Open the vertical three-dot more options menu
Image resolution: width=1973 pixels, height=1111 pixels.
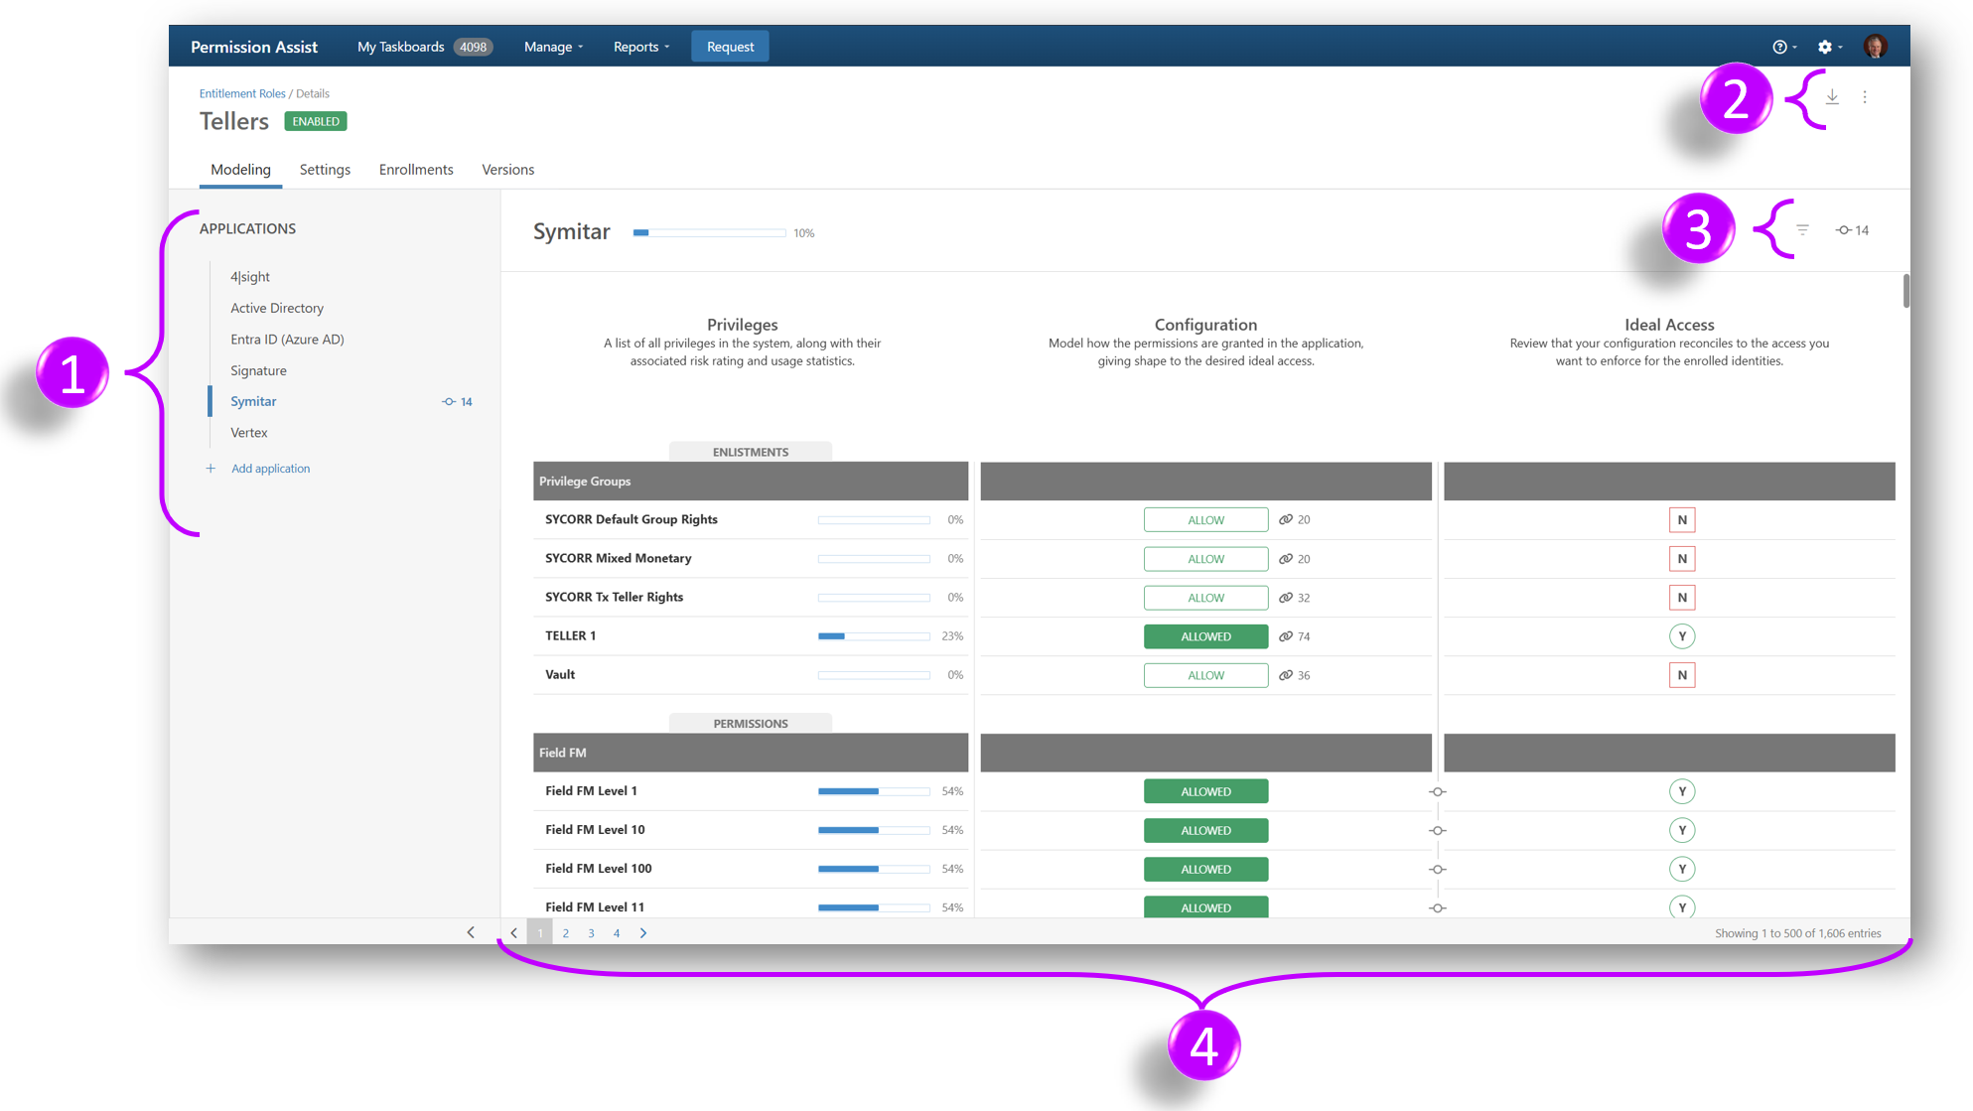1865,96
